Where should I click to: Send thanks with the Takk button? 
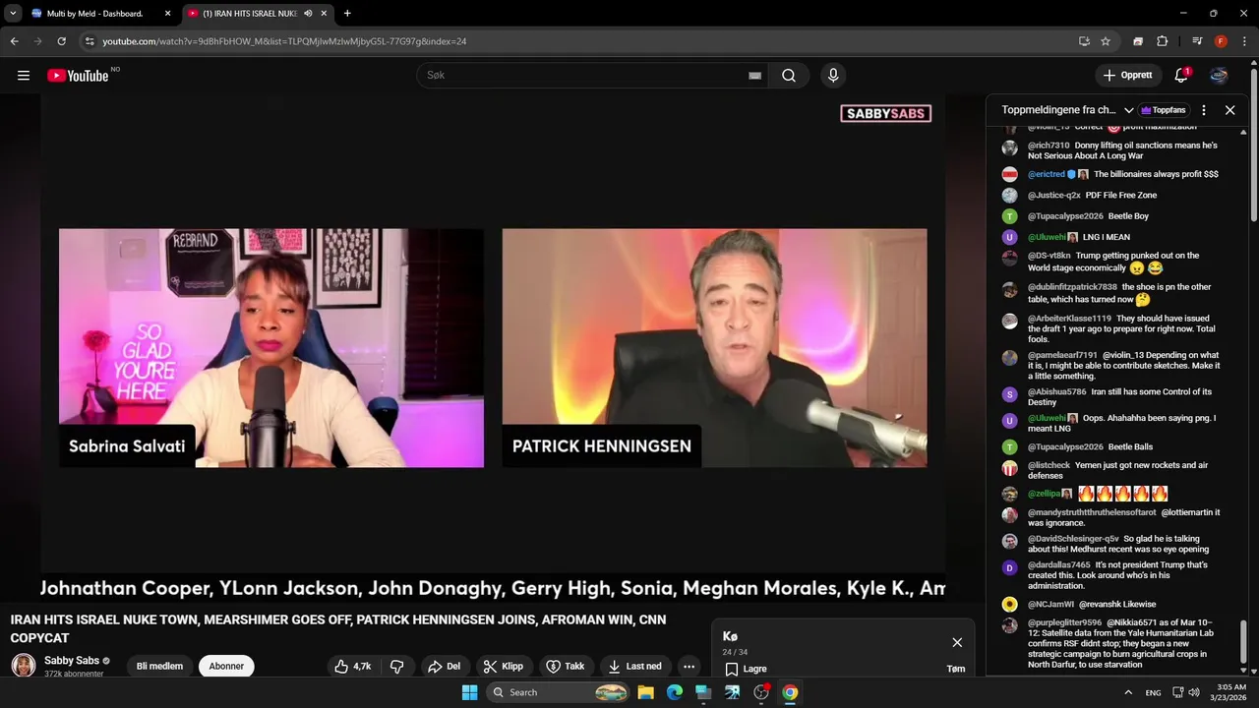click(566, 666)
